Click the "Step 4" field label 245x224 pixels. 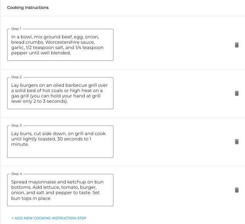point(16,174)
